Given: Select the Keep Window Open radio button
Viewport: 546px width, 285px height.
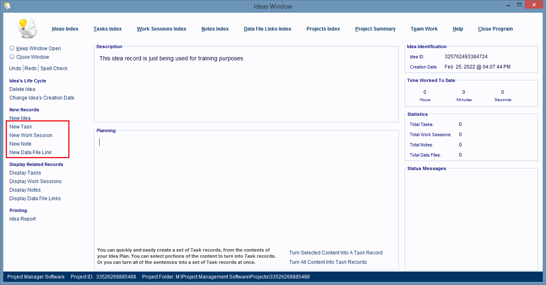Looking at the screenshot, I should pyautogui.click(x=12, y=48).
